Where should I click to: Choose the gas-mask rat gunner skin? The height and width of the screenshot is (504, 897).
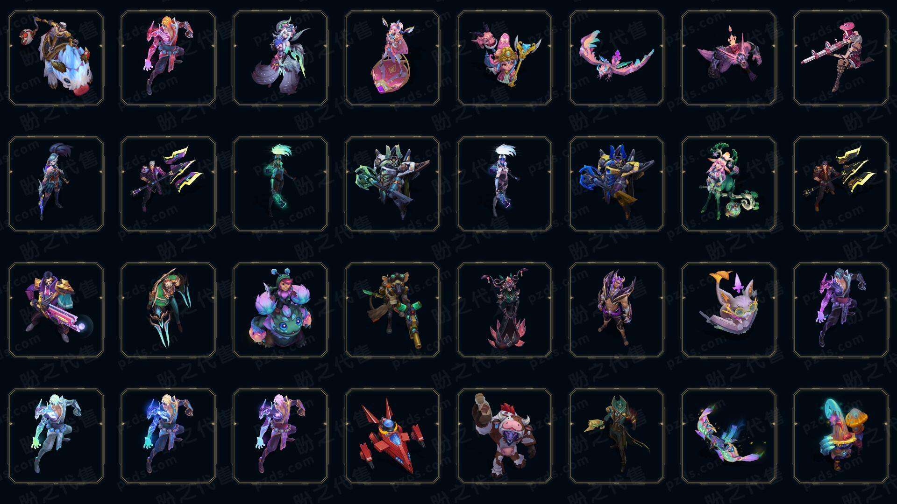tap(392, 310)
